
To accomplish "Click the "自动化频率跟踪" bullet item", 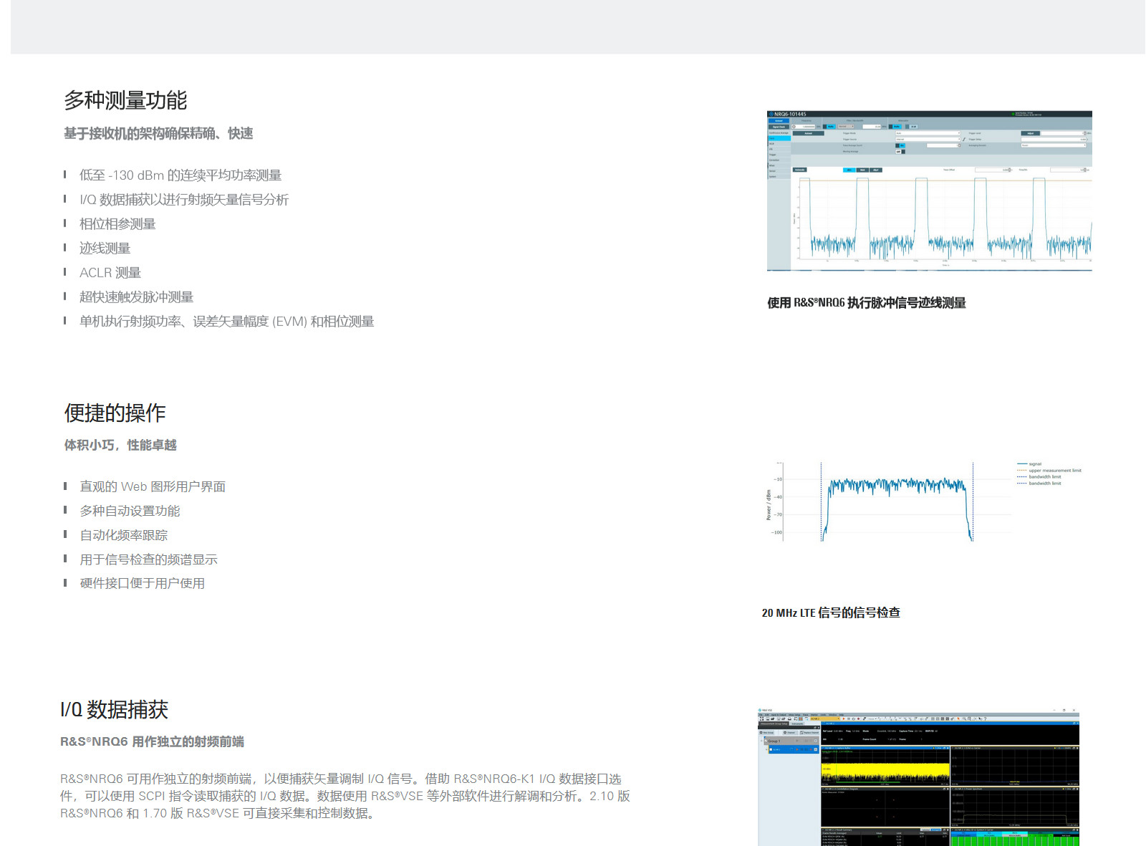I will (x=124, y=535).
